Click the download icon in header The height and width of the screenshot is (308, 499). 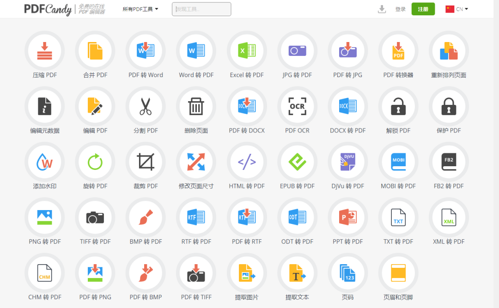[382, 9]
